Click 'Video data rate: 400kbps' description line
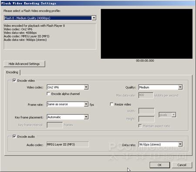Screen dimensions: 196x172 (20, 33)
